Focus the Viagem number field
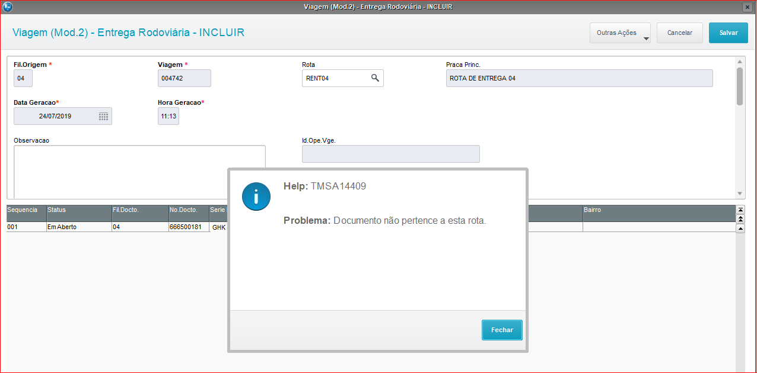This screenshot has height=373, width=757. pyautogui.click(x=185, y=78)
